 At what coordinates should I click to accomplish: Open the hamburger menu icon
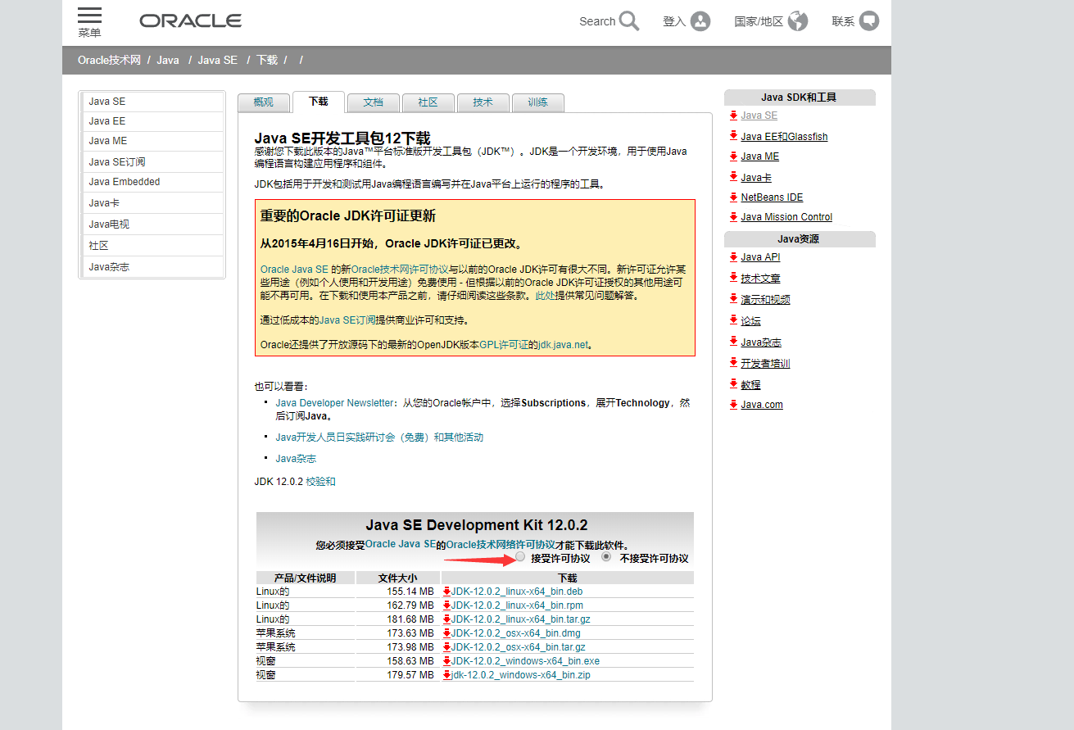(90, 16)
